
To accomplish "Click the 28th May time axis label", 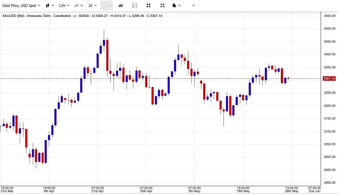I will click(292, 191).
